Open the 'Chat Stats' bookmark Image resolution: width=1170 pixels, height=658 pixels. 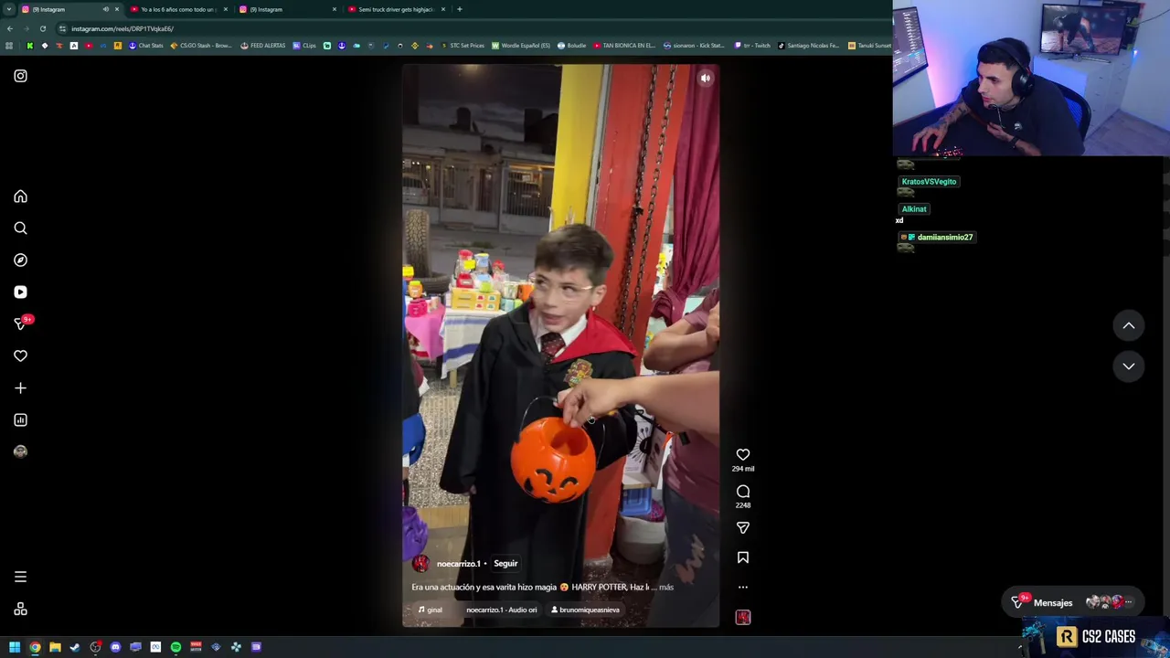click(145, 46)
